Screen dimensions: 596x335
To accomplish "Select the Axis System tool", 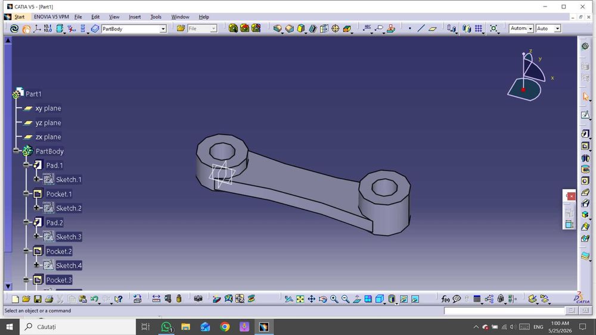I will tap(37, 29).
